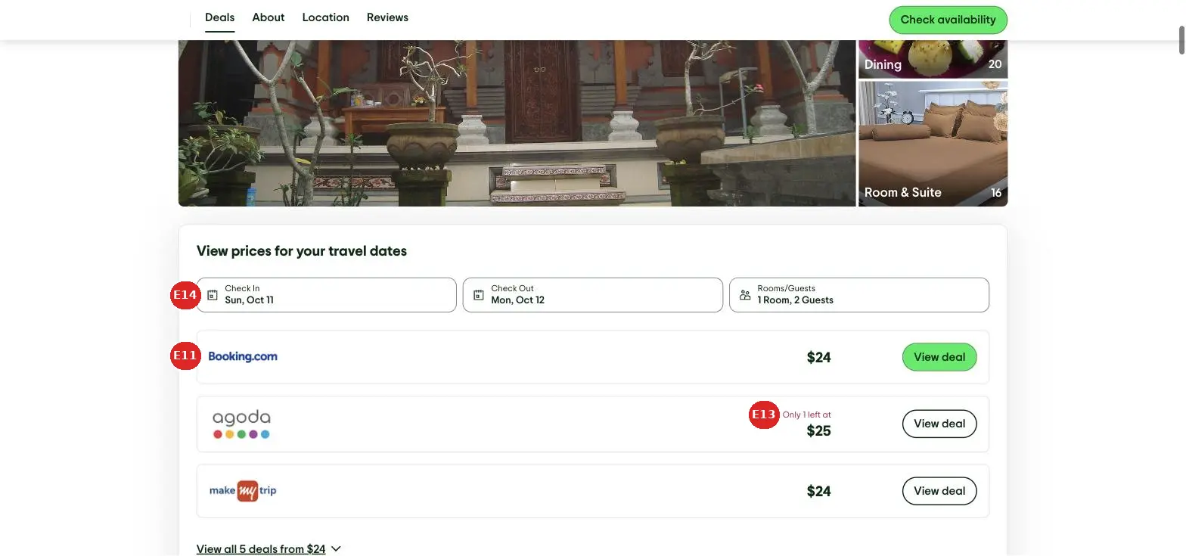Open the Rooms/Guests selector

[859, 295]
